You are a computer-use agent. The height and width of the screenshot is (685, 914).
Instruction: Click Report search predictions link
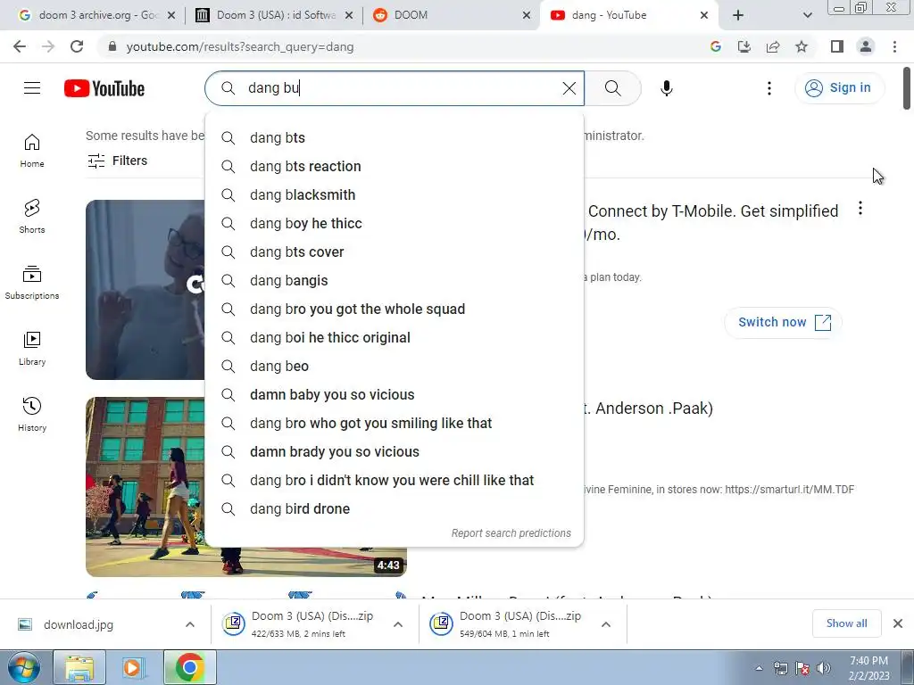(511, 533)
